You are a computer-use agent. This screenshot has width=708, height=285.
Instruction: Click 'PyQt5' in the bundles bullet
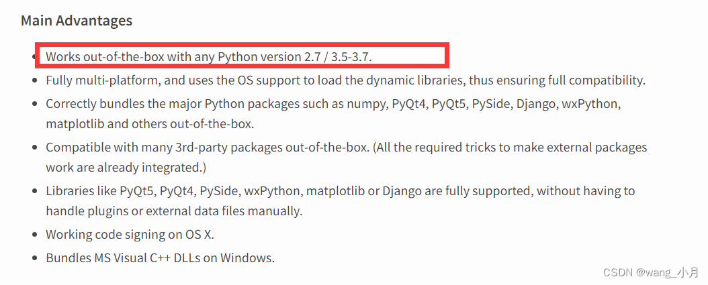click(448, 104)
